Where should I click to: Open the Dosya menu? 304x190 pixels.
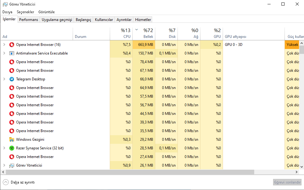pos(7,12)
